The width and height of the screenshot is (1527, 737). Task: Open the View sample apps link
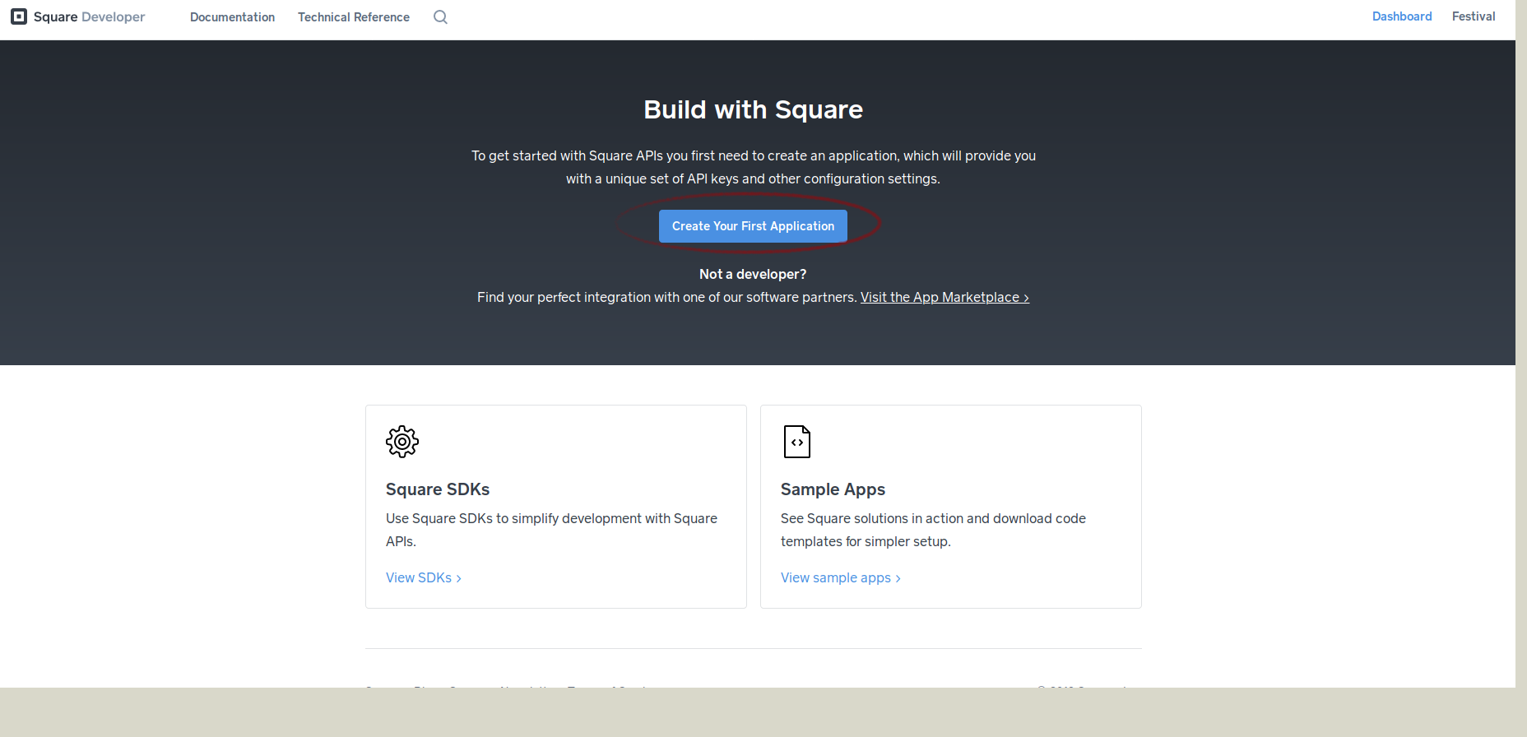click(x=841, y=578)
